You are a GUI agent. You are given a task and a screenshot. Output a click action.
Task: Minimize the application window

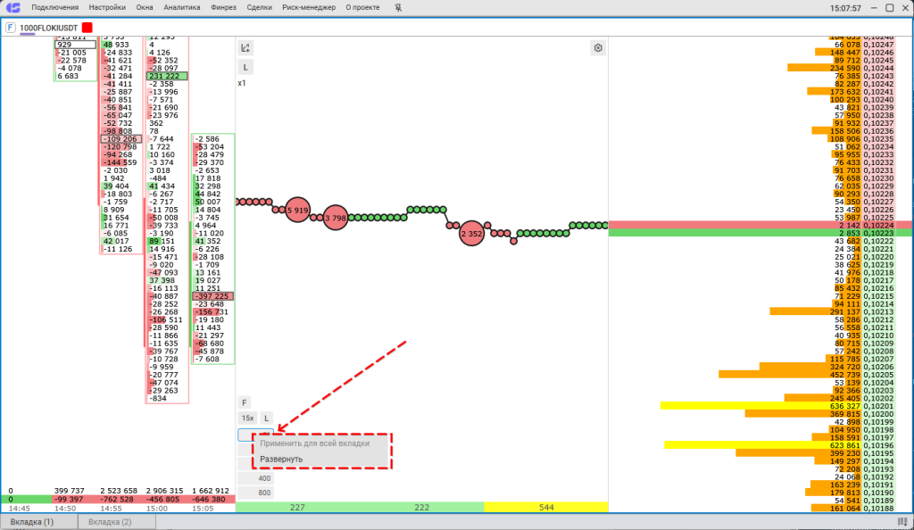(874, 7)
